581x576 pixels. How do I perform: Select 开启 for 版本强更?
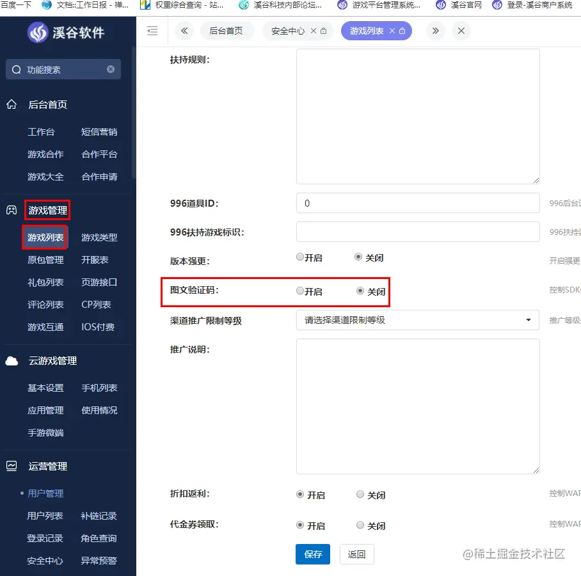[x=300, y=257]
